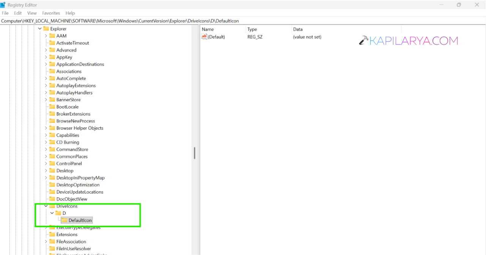
Task: Select the ActivateTimeout key
Action: point(73,43)
